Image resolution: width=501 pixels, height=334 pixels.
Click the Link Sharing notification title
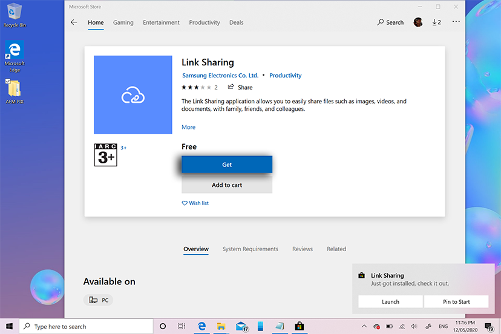387,275
